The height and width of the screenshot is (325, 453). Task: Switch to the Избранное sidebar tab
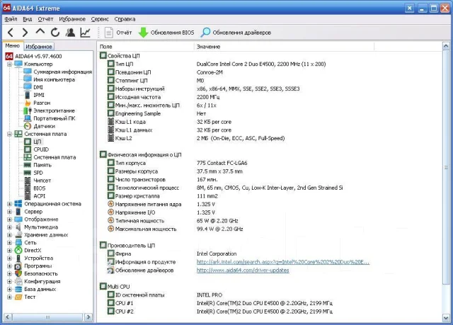coord(39,47)
